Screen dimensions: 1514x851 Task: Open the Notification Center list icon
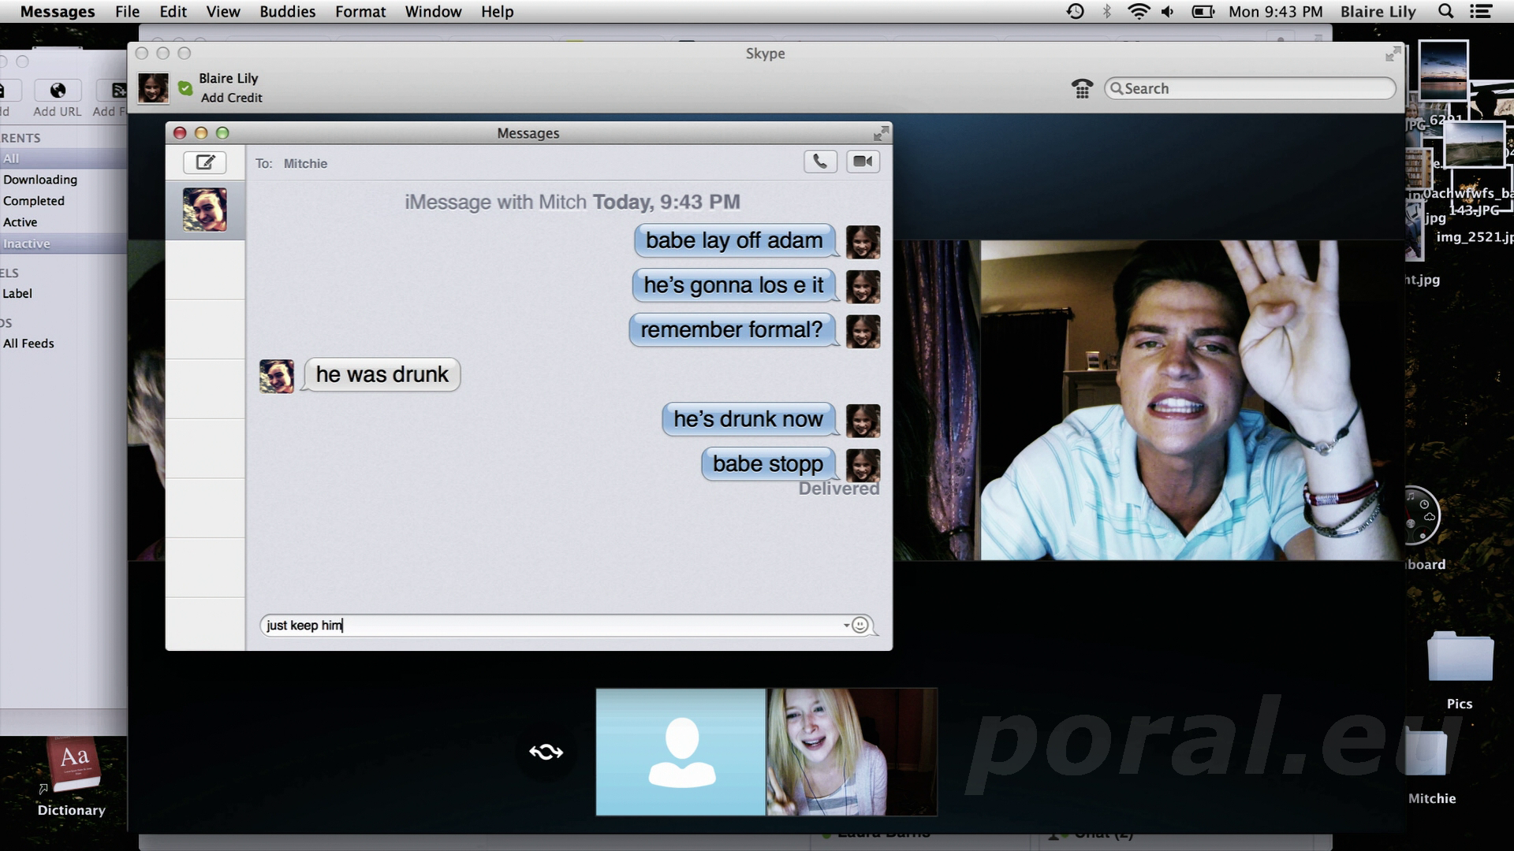coord(1481,12)
